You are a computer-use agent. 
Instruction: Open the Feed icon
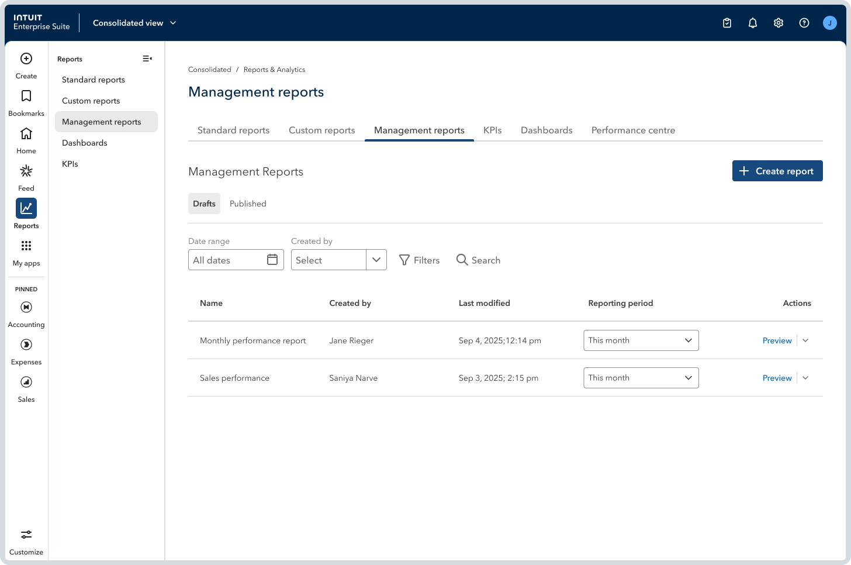(x=26, y=171)
